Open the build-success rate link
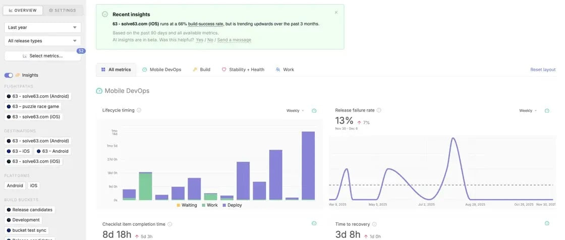This screenshot has width=565, height=240. pyautogui.click(x=206, y=24)
